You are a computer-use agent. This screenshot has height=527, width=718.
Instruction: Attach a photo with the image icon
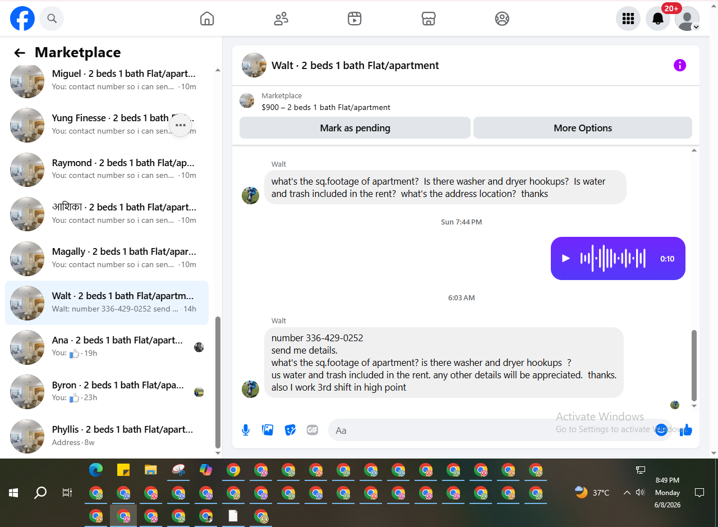[x=268, y=430]
